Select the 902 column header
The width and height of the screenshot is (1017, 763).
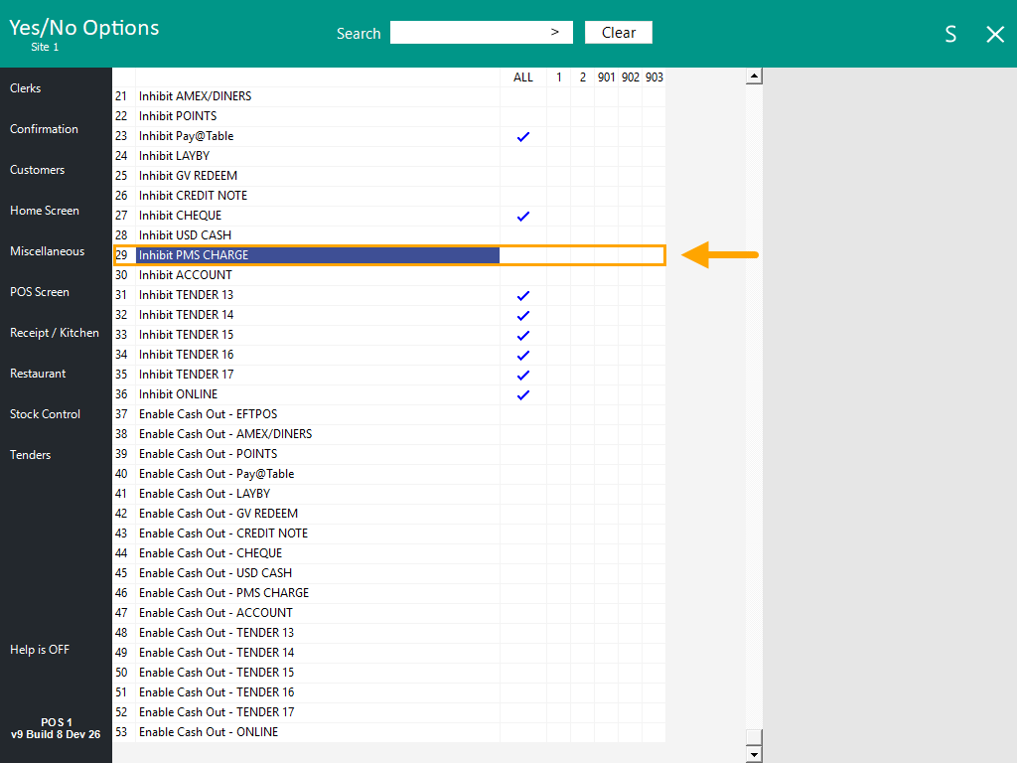pyautogui.click(x=631, y=77)
